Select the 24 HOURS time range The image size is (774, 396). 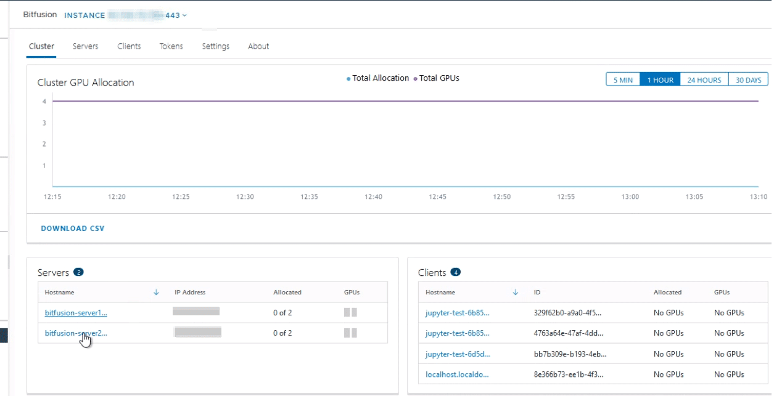[704, 79]
